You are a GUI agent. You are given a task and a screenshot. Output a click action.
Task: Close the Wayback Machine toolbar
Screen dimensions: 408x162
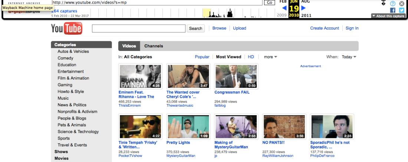coord(401,3)
